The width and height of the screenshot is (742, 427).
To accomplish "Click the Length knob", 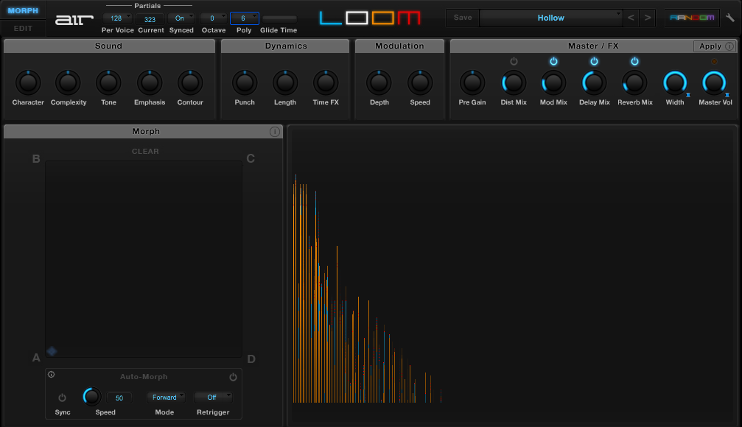I will click(x=285, y=82).
